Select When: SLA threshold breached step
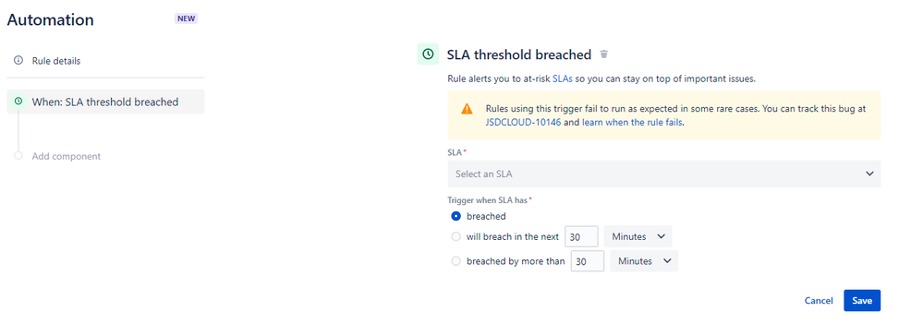Viewport: 923px width, 336px height. click(105, 102)
